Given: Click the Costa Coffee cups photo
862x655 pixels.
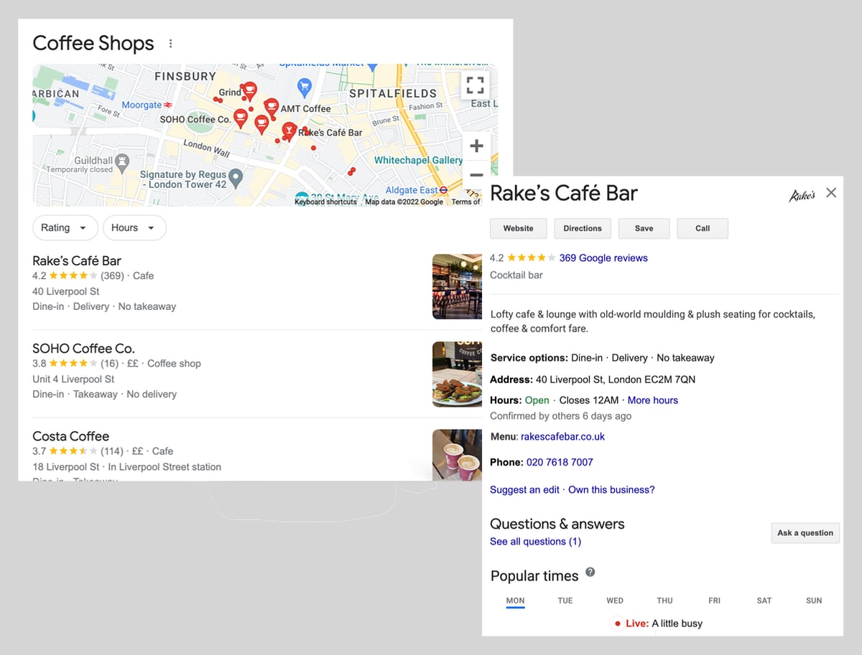Looking at the screenshot, I should [x=457, y=455].
